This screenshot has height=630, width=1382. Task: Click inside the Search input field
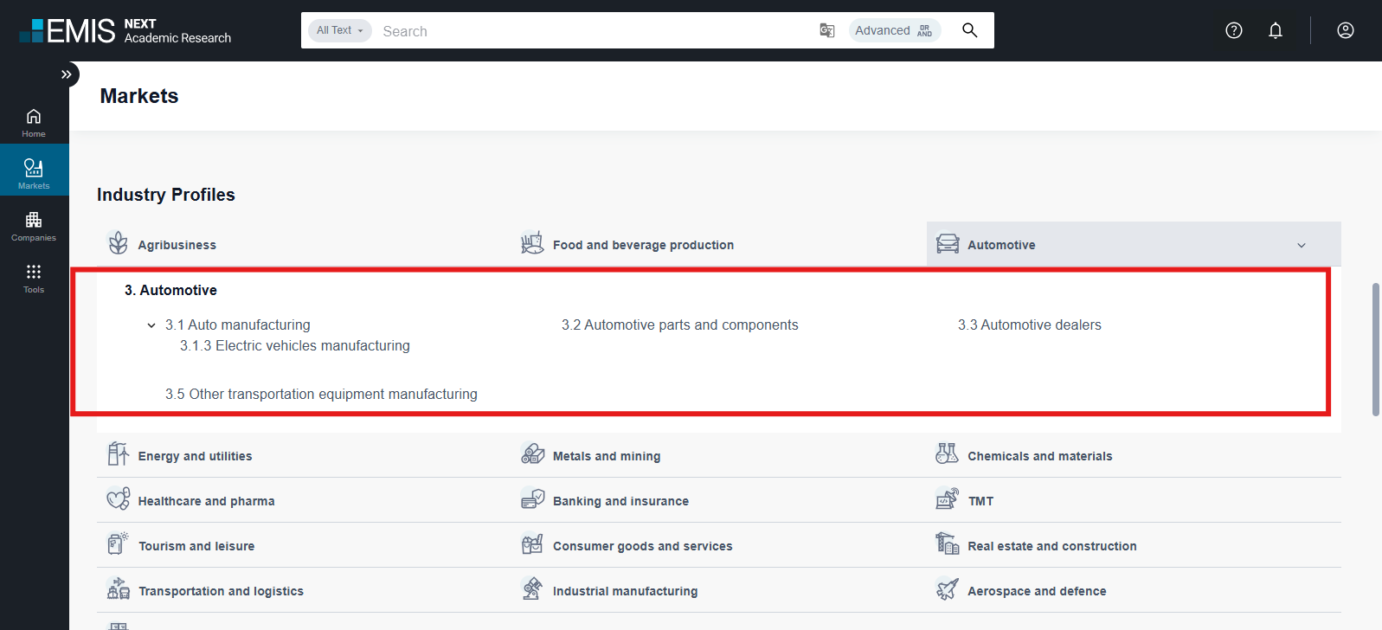pos(588,31)
